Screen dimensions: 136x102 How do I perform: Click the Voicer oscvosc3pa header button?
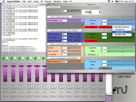tap(64, 44)
